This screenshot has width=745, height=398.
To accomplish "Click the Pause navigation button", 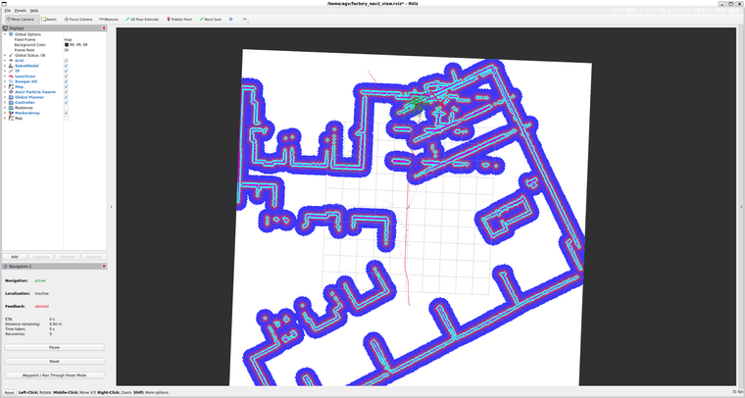I will pyautogui.click(x=54, y=348).
